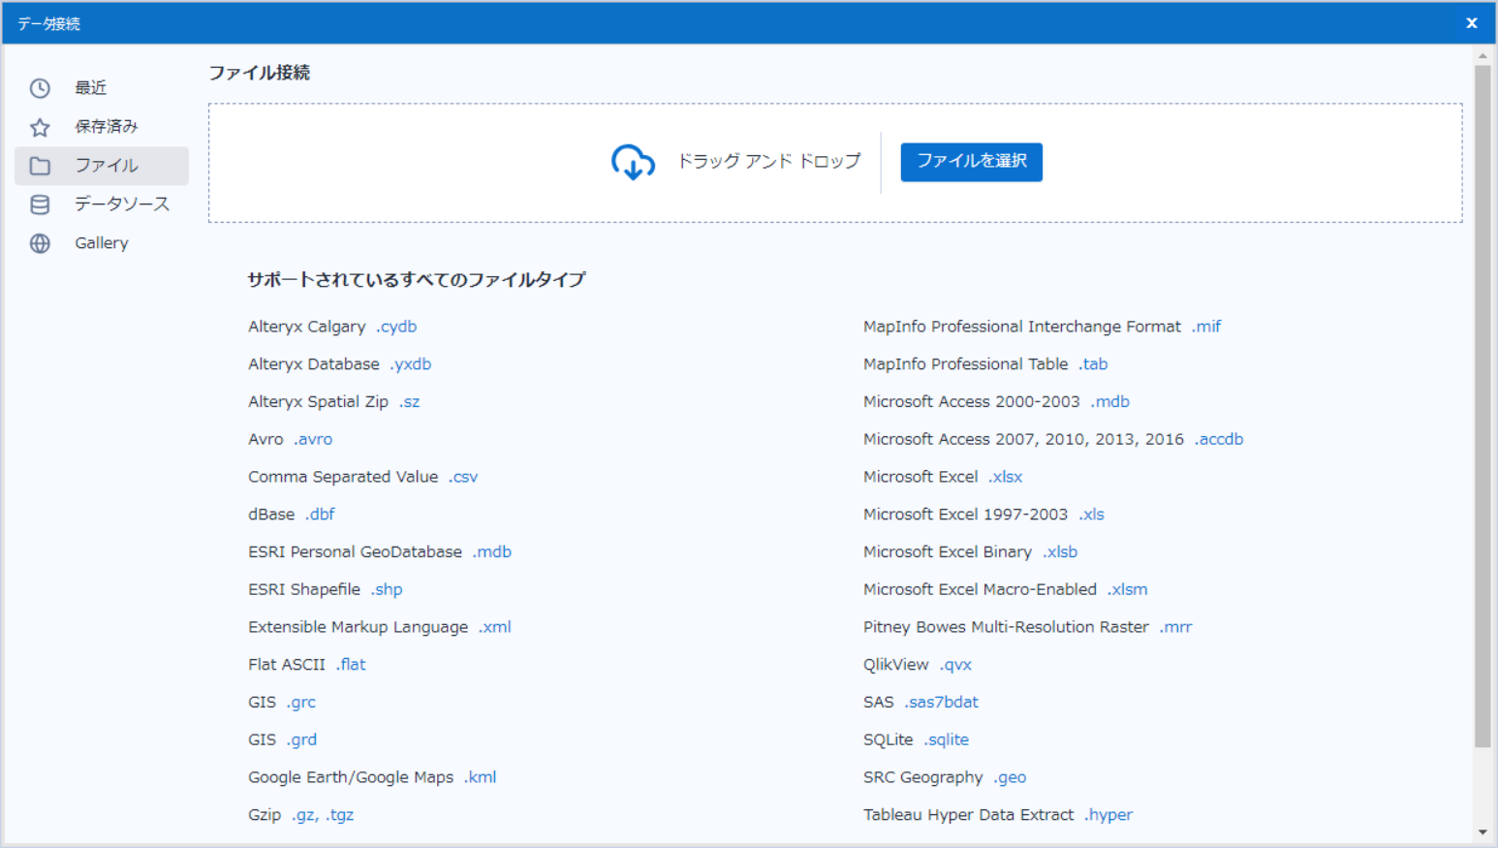The image size is (1498, 848).
Task: Choose Pitney Bowes Multi-Resolution Raster .mrr
Action: 1028,627
